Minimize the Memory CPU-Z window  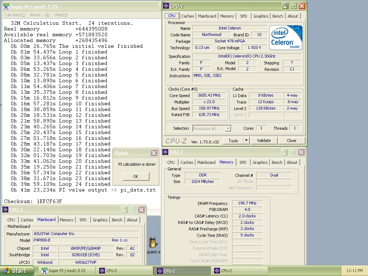pyautogui.click(x=285, y=152)
